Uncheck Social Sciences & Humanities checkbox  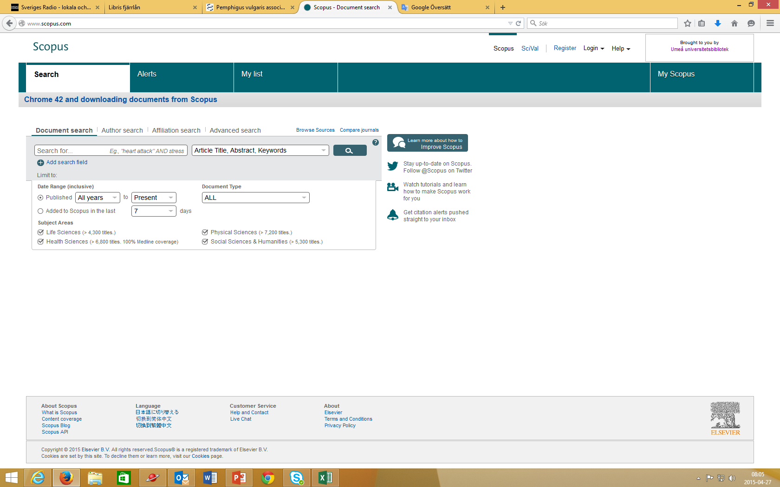click(x=205, y=242)
